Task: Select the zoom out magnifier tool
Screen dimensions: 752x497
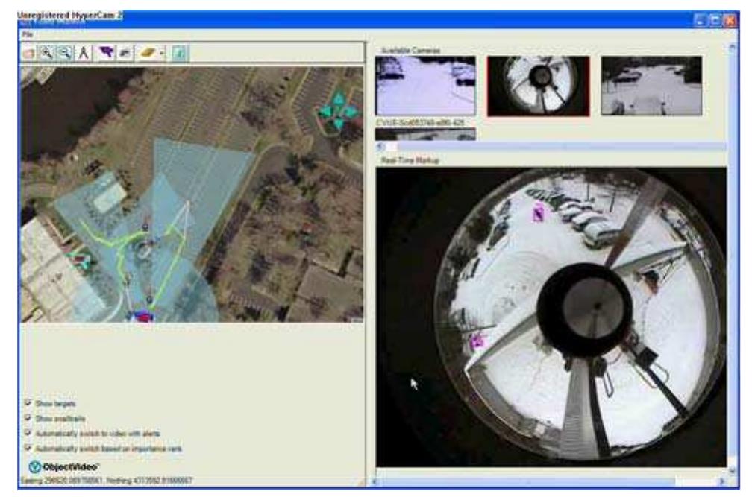Action: click(x=65, y=53)
